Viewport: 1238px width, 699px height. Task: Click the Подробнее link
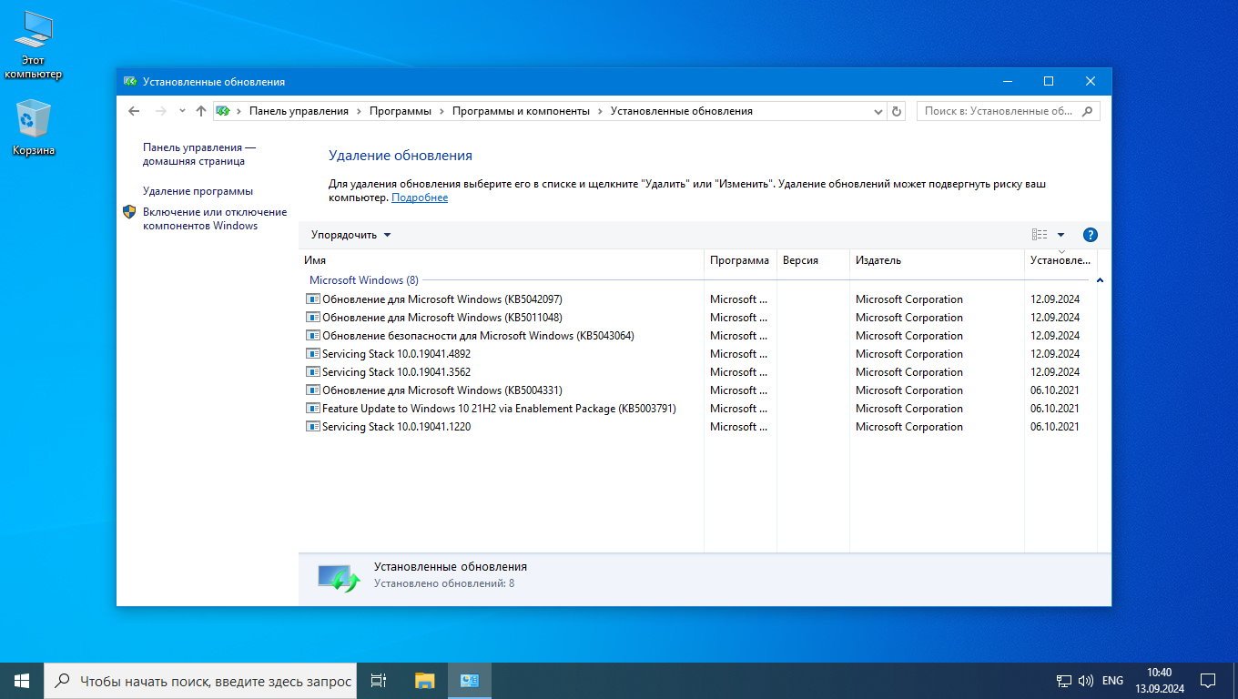click(420, 198)
